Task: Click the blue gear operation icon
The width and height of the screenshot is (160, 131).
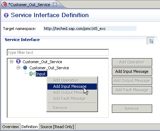Action: [x=25, y=67]
